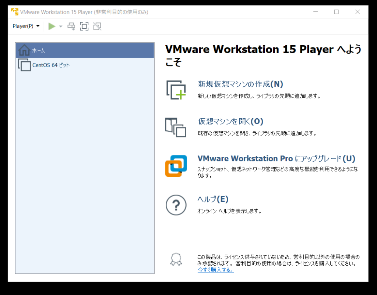The height and width of the screenshot is (295, 377).
Task: Click the Home icon in the sidebar
Action: (24, 50)
